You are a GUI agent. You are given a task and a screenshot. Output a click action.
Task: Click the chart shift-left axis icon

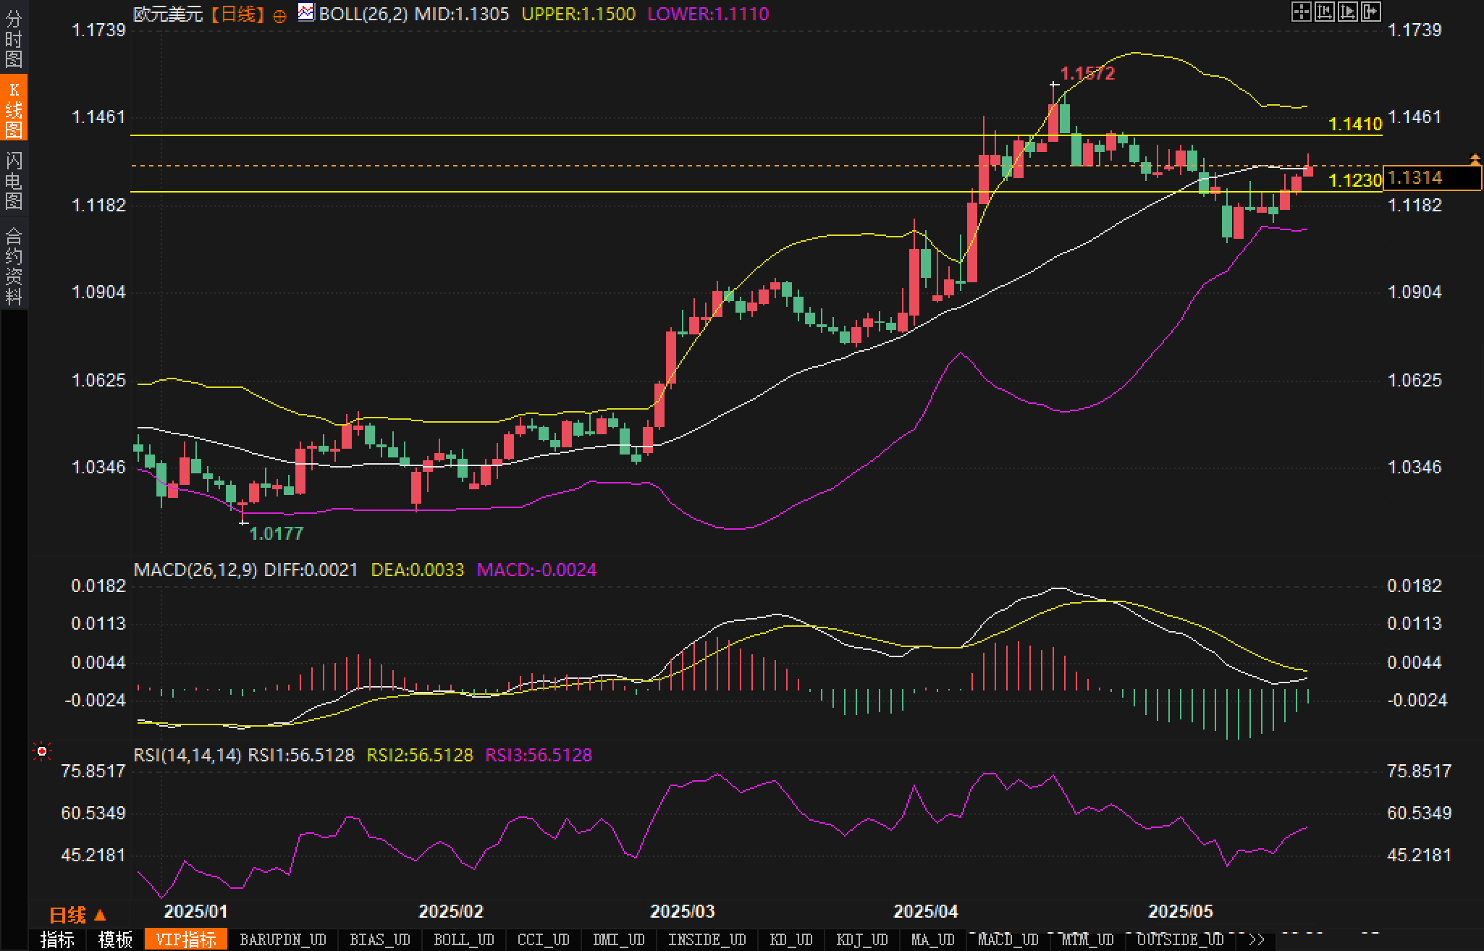(x=1324, y=12)
